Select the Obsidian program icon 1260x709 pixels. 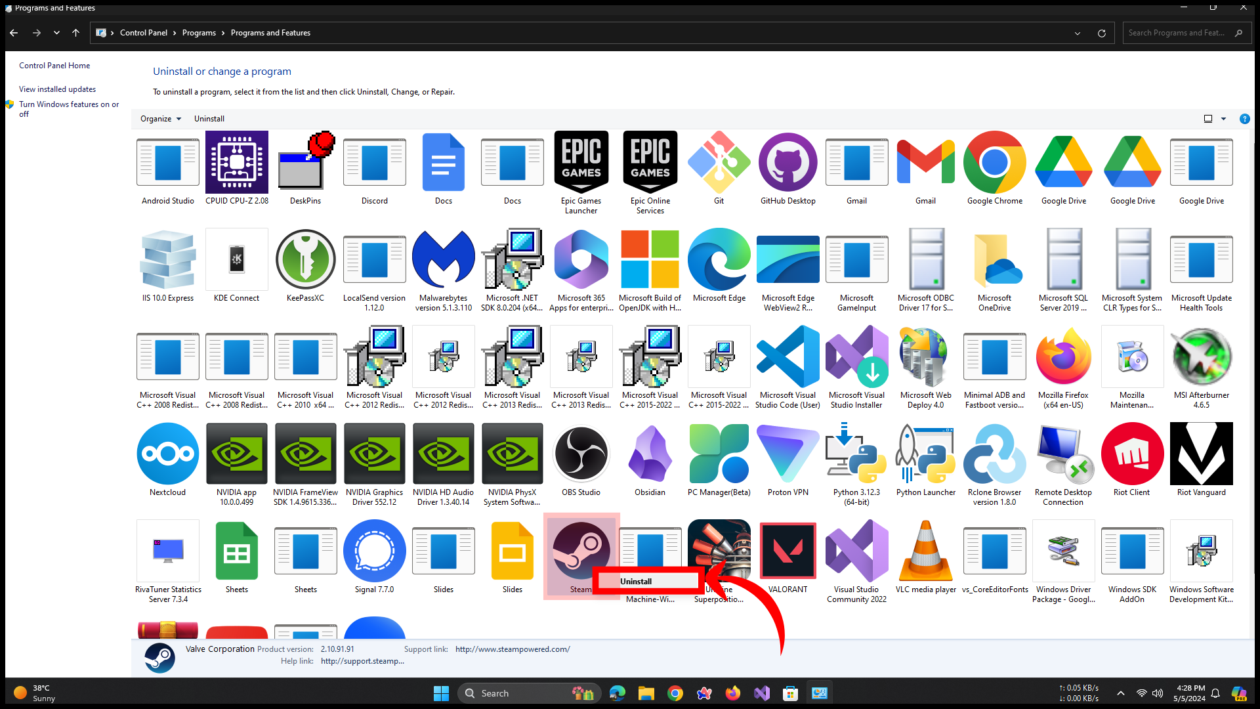pyautogui.click(x=650, y=454)
